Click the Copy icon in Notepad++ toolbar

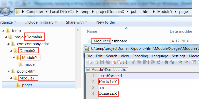tap(139, 62)
